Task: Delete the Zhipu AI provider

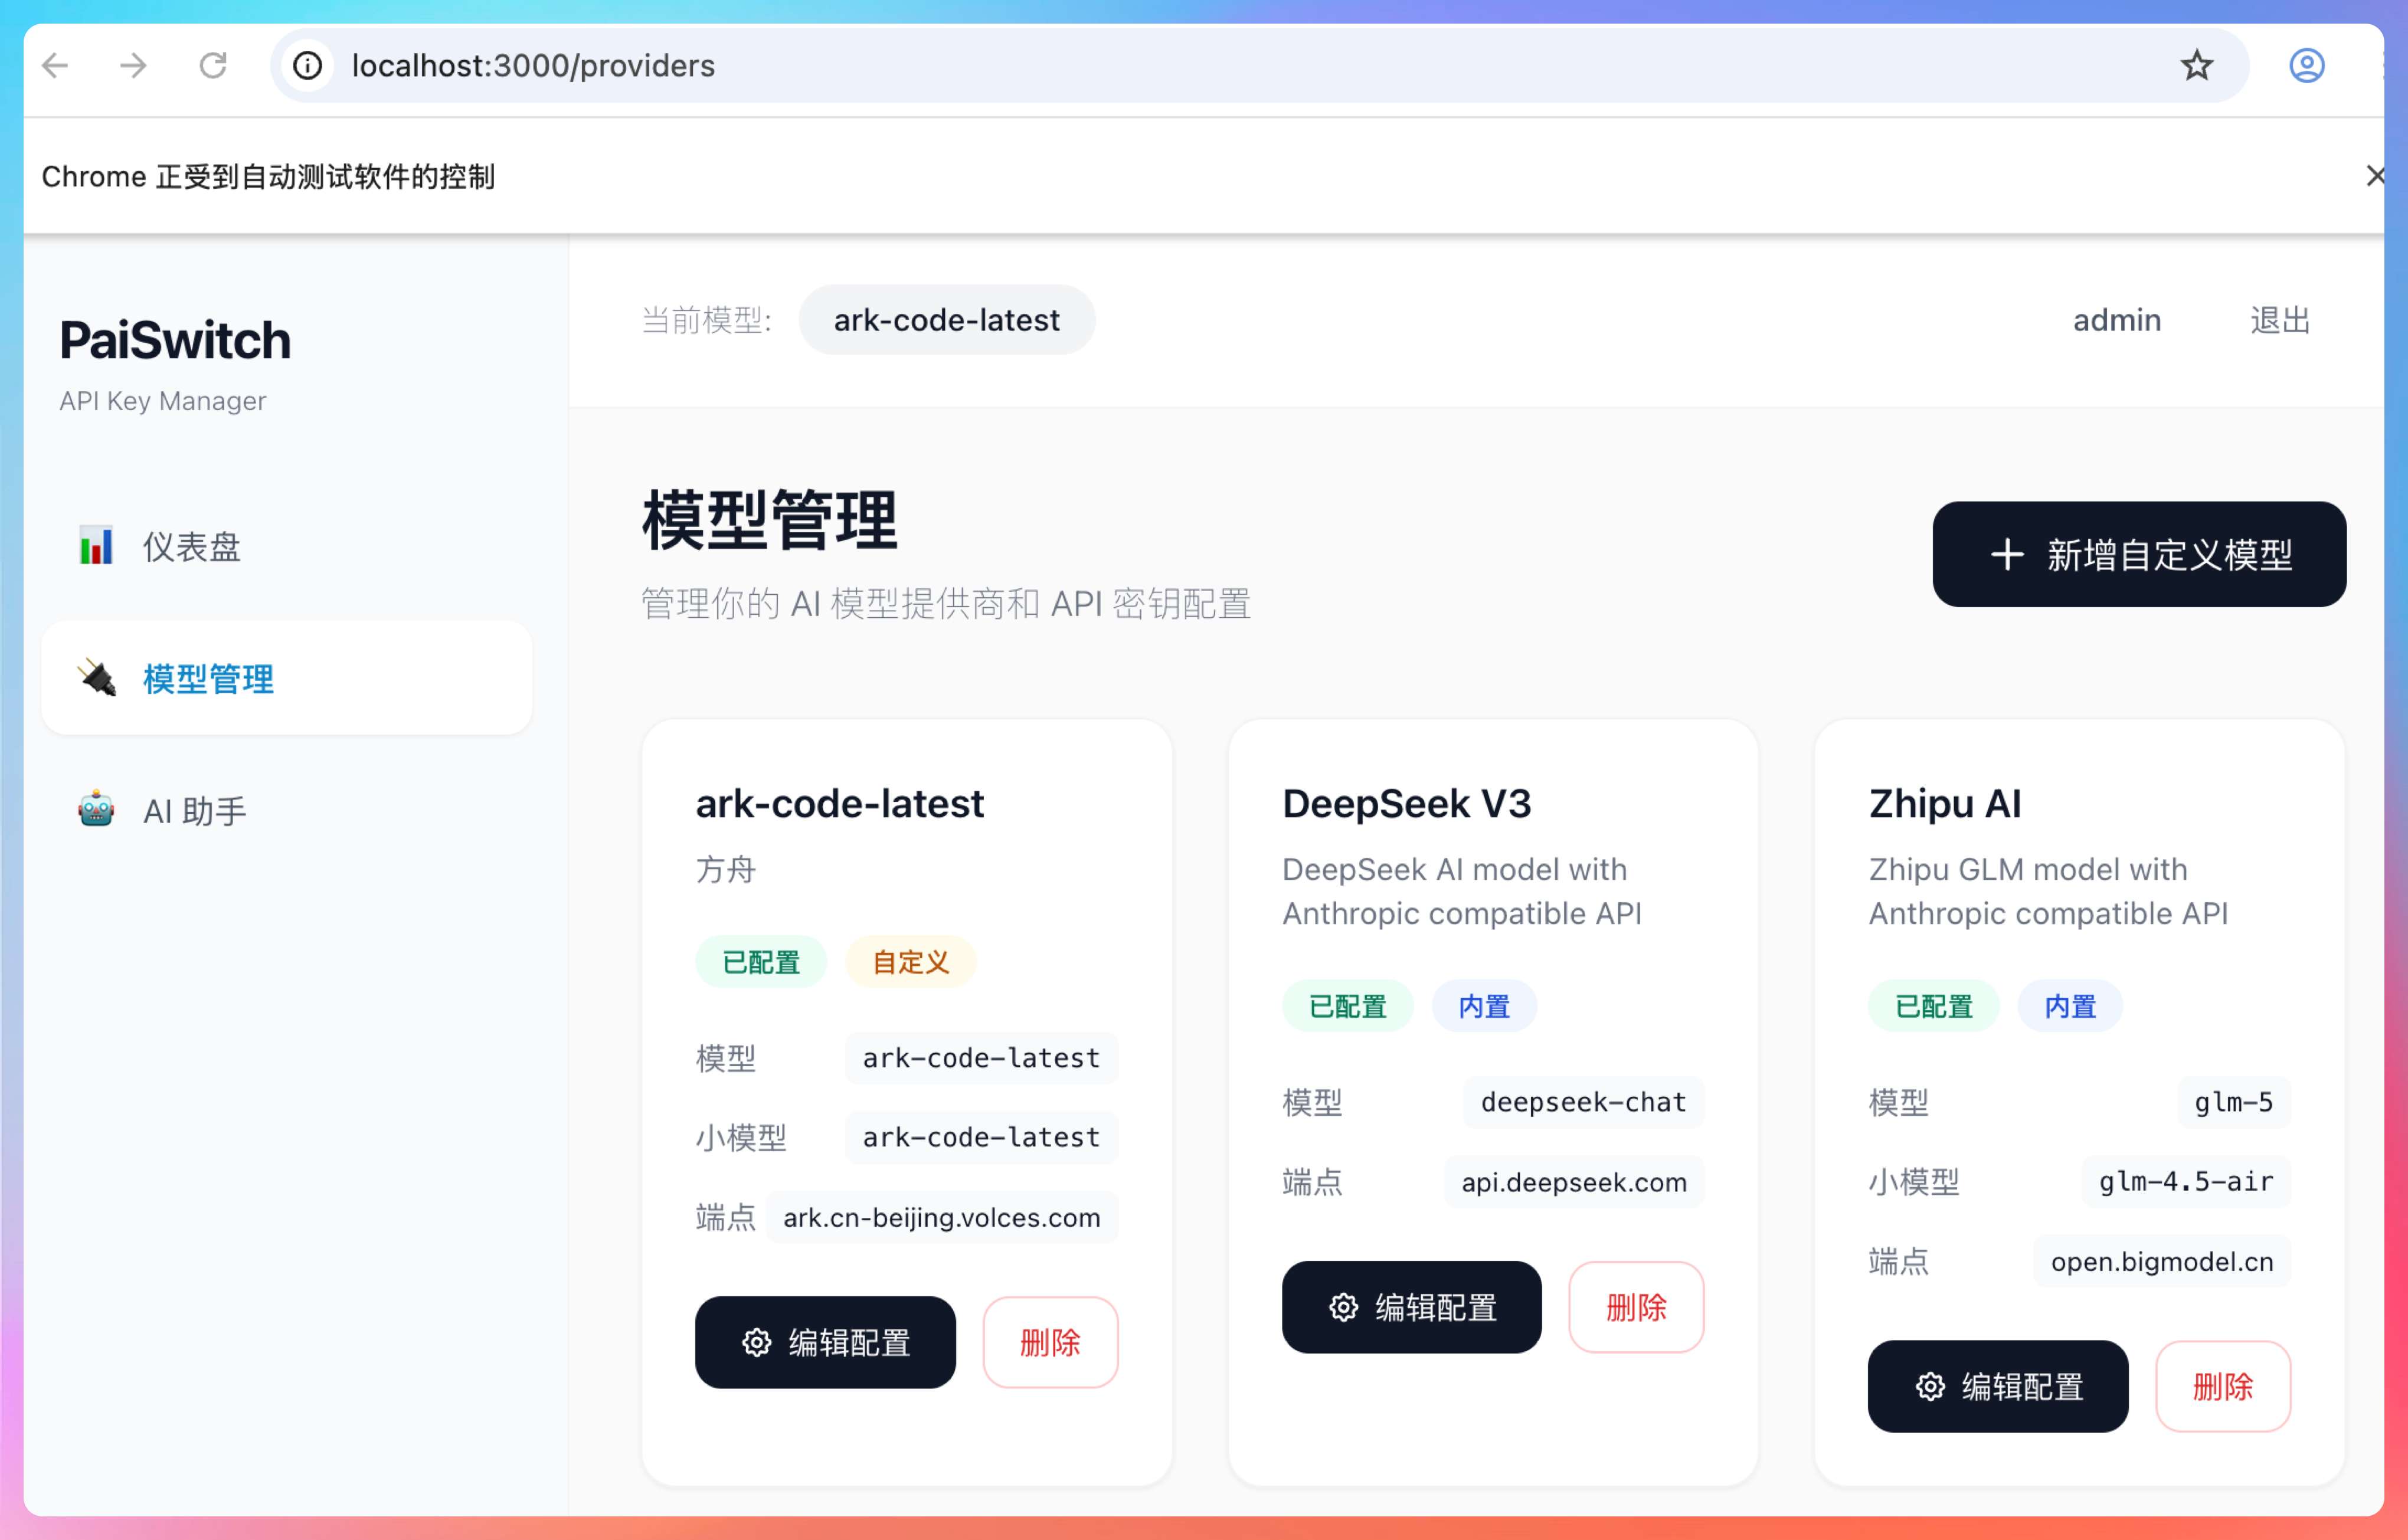Action: (x=2222, y=1386)
